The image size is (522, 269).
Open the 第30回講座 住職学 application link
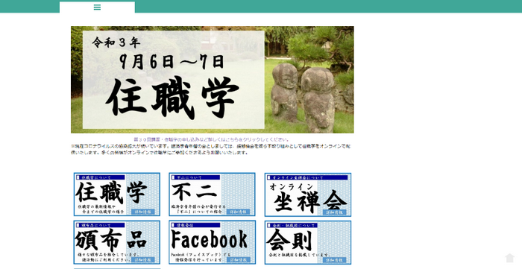click(211, 139)
